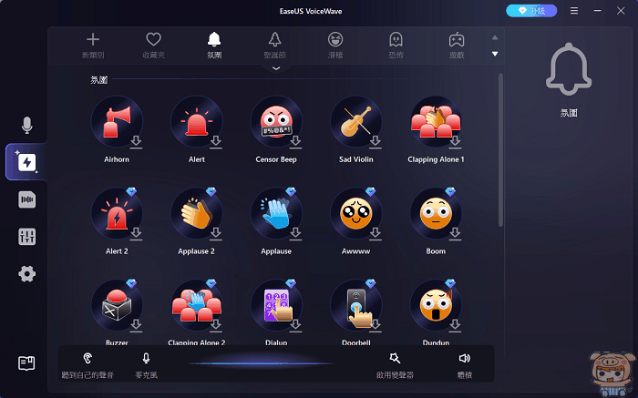Download the Sad Violin sound
This screenshot has height=398, width=638.
376,142
